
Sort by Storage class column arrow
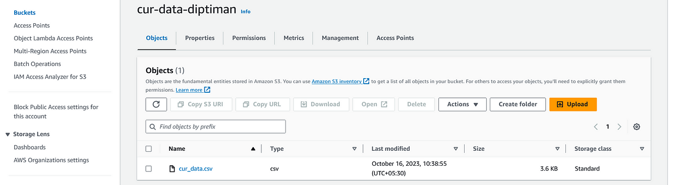coord(642,149)
